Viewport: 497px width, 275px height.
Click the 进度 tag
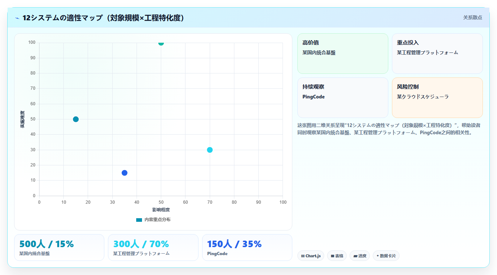click(360, 256)
